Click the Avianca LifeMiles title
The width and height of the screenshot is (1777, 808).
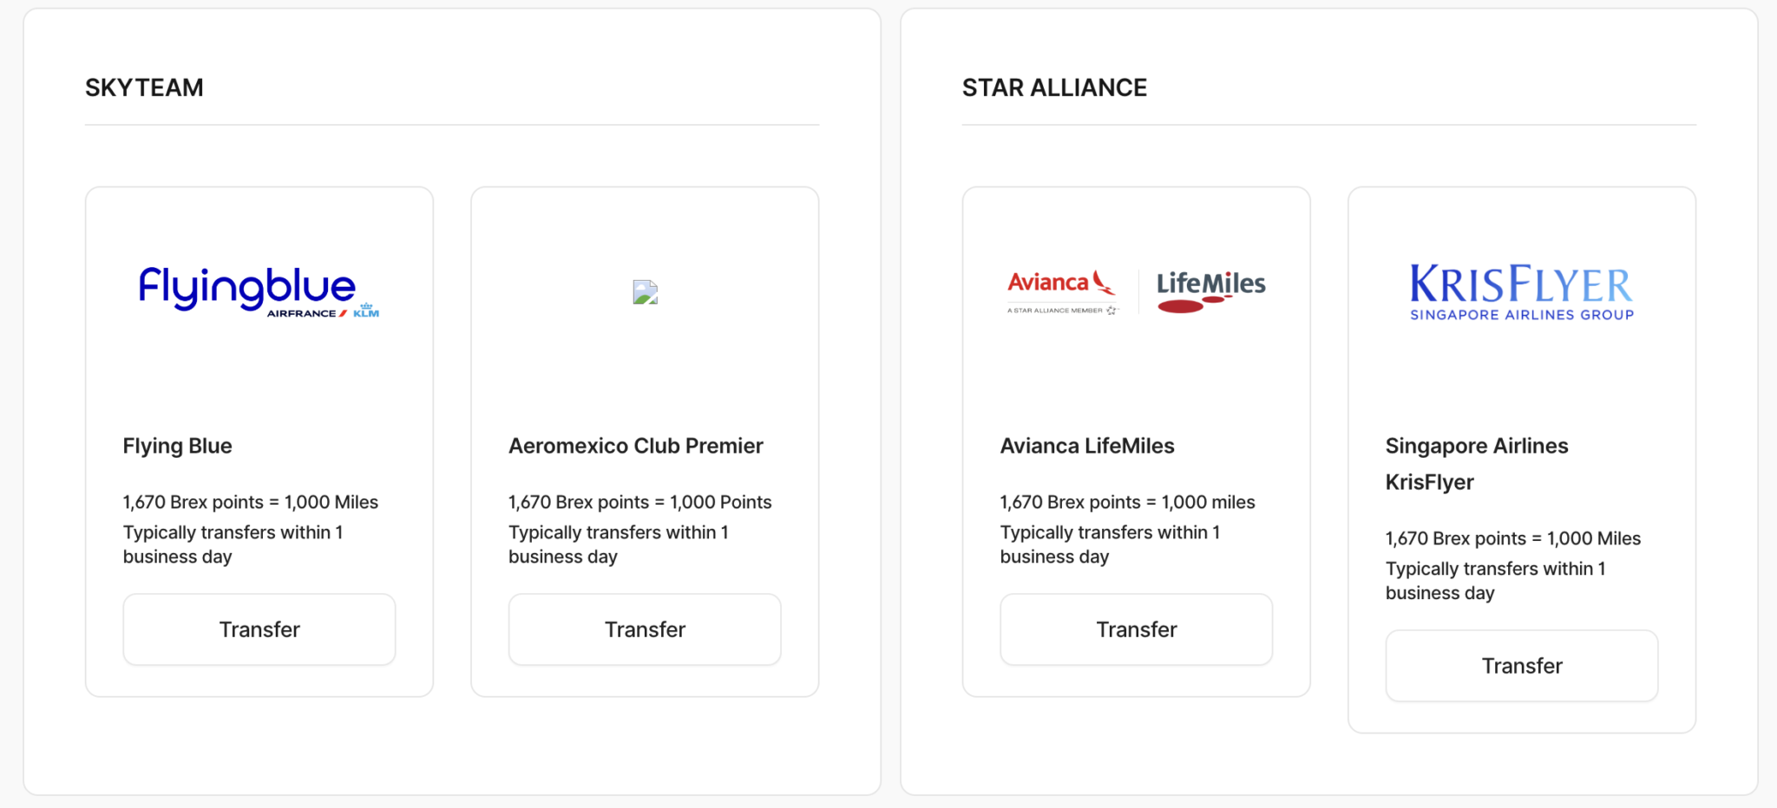click(x=1087, y=446)
